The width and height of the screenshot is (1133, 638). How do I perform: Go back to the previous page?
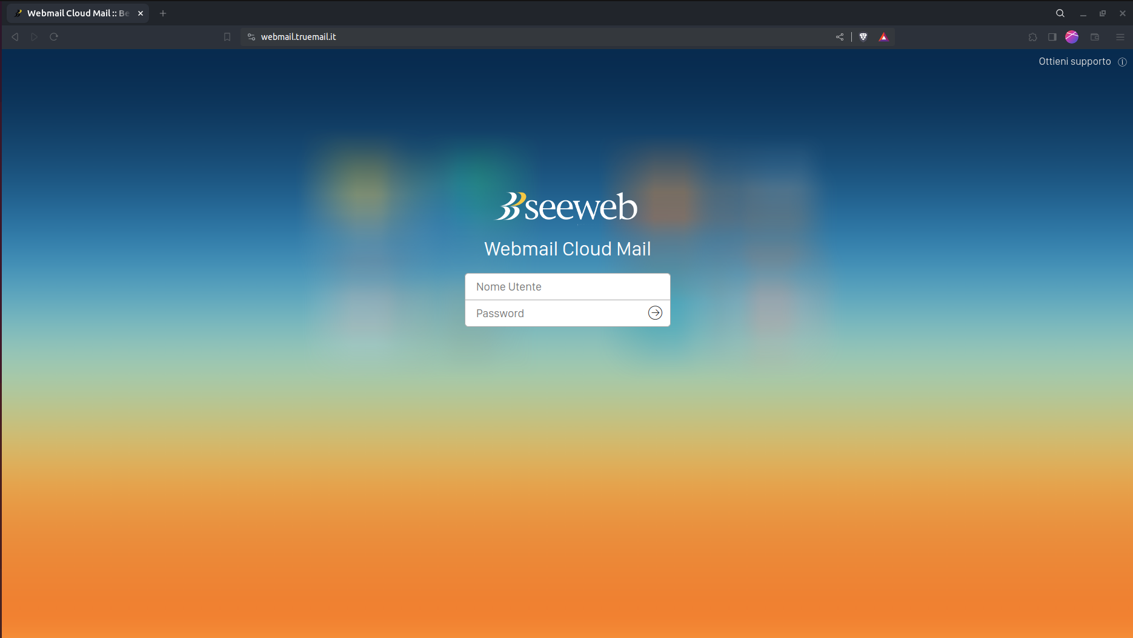(x=15, y=37)
